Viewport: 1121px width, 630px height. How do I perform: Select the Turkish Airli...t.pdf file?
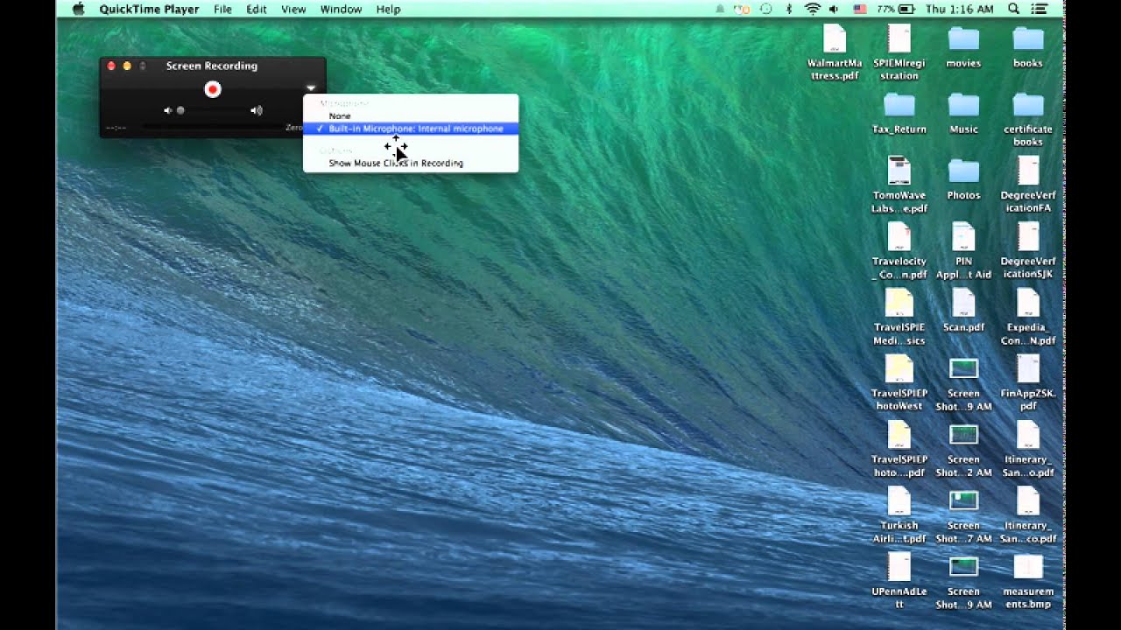pos(899,515)
